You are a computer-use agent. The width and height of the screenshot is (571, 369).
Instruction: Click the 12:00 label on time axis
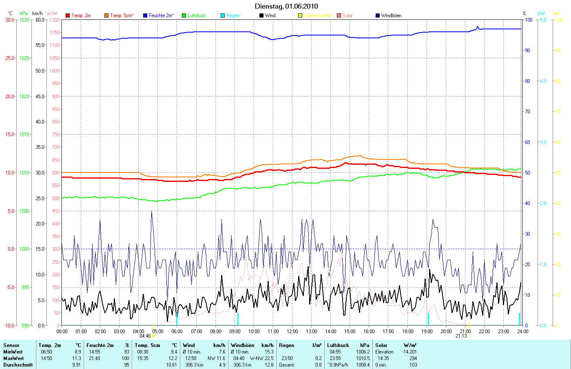click(x=292, y=331)
